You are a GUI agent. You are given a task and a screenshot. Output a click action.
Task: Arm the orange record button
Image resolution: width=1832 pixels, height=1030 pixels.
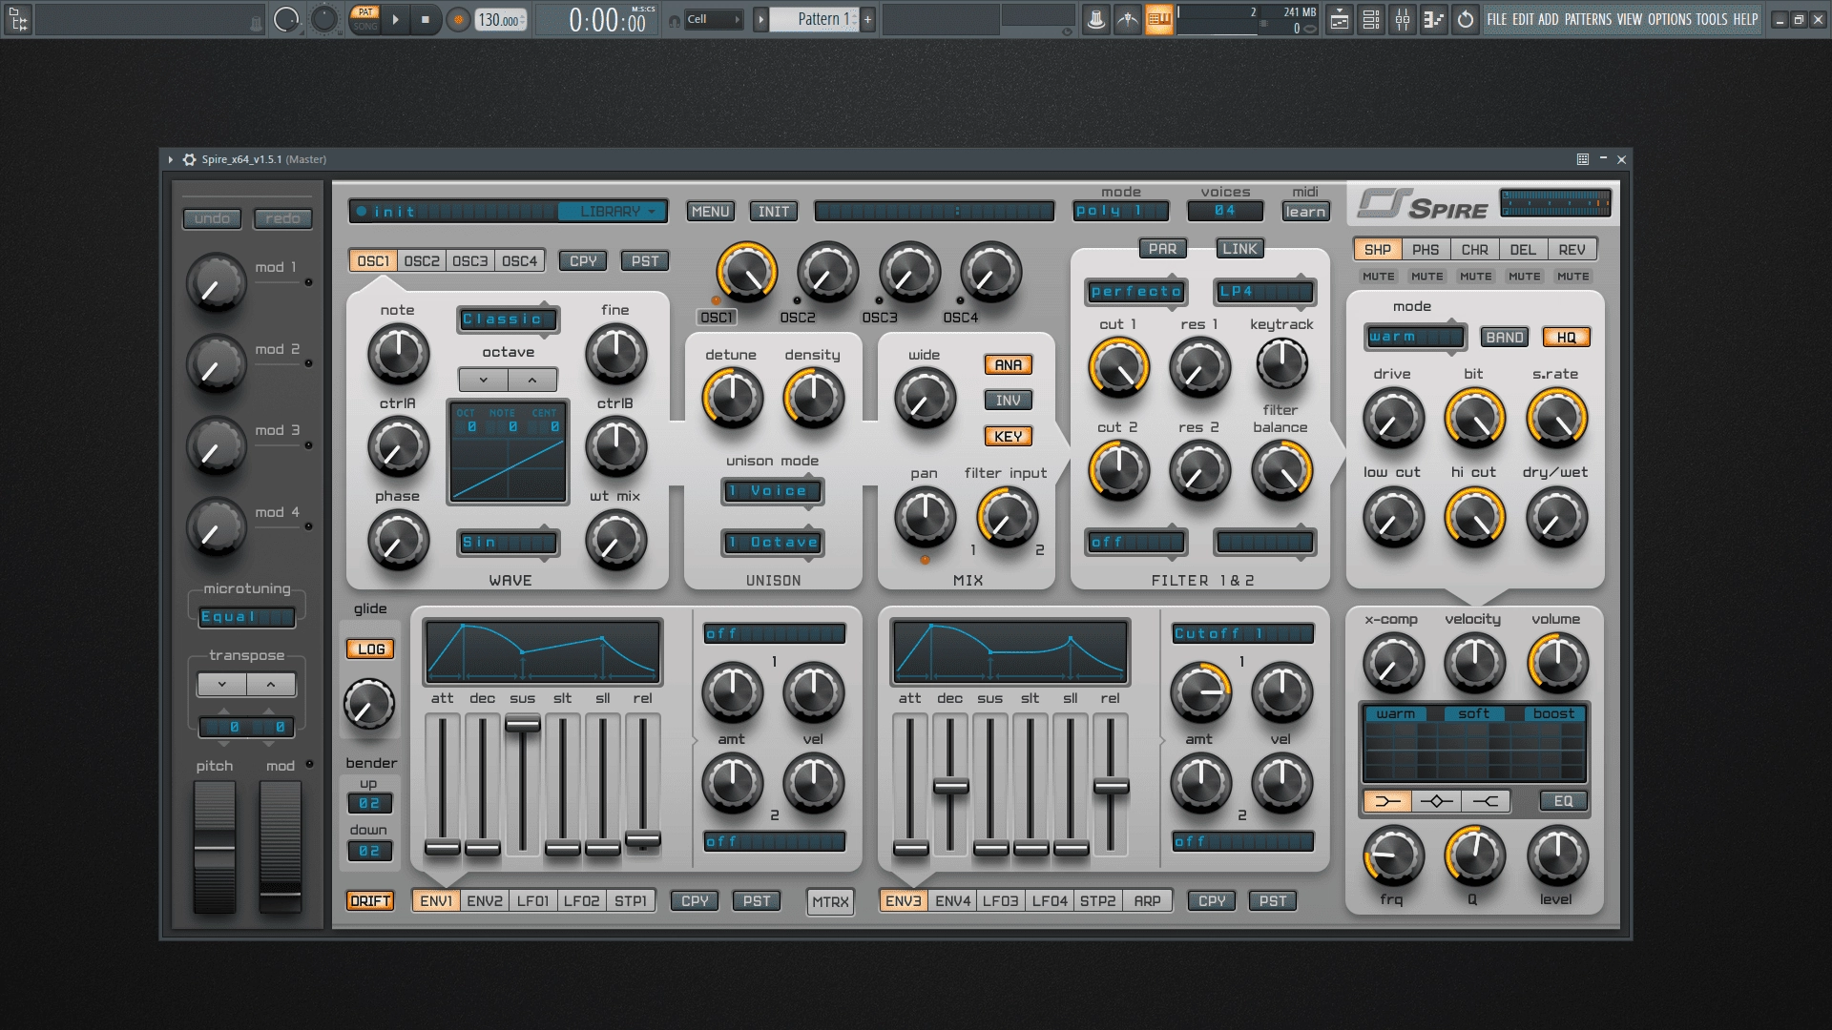point(458,19)
